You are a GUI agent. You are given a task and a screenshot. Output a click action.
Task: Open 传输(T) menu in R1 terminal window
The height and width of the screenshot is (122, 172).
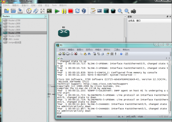[x=98, y=50]
